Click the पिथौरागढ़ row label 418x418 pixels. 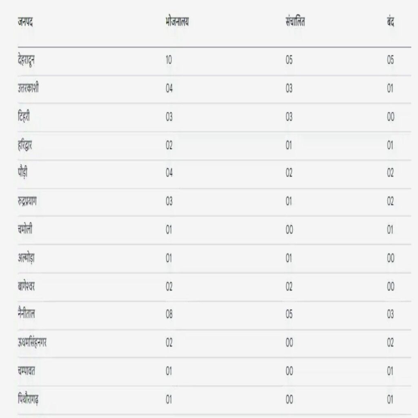29,400
